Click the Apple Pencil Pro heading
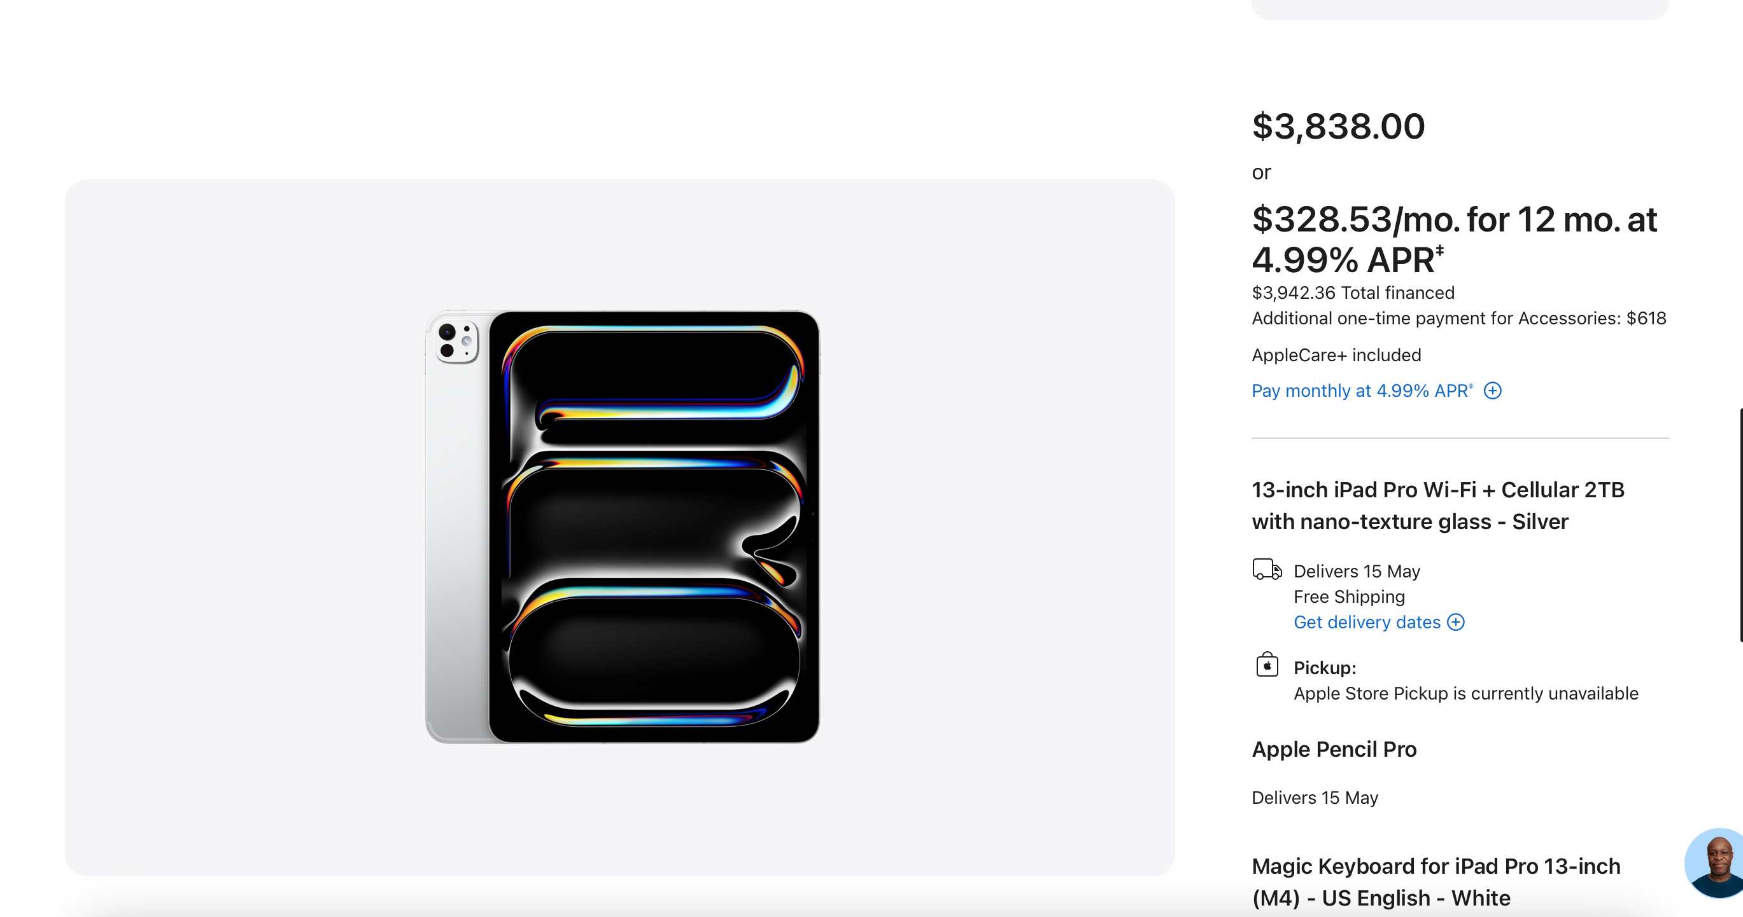1743x917 pixels. pos(1334,748)
